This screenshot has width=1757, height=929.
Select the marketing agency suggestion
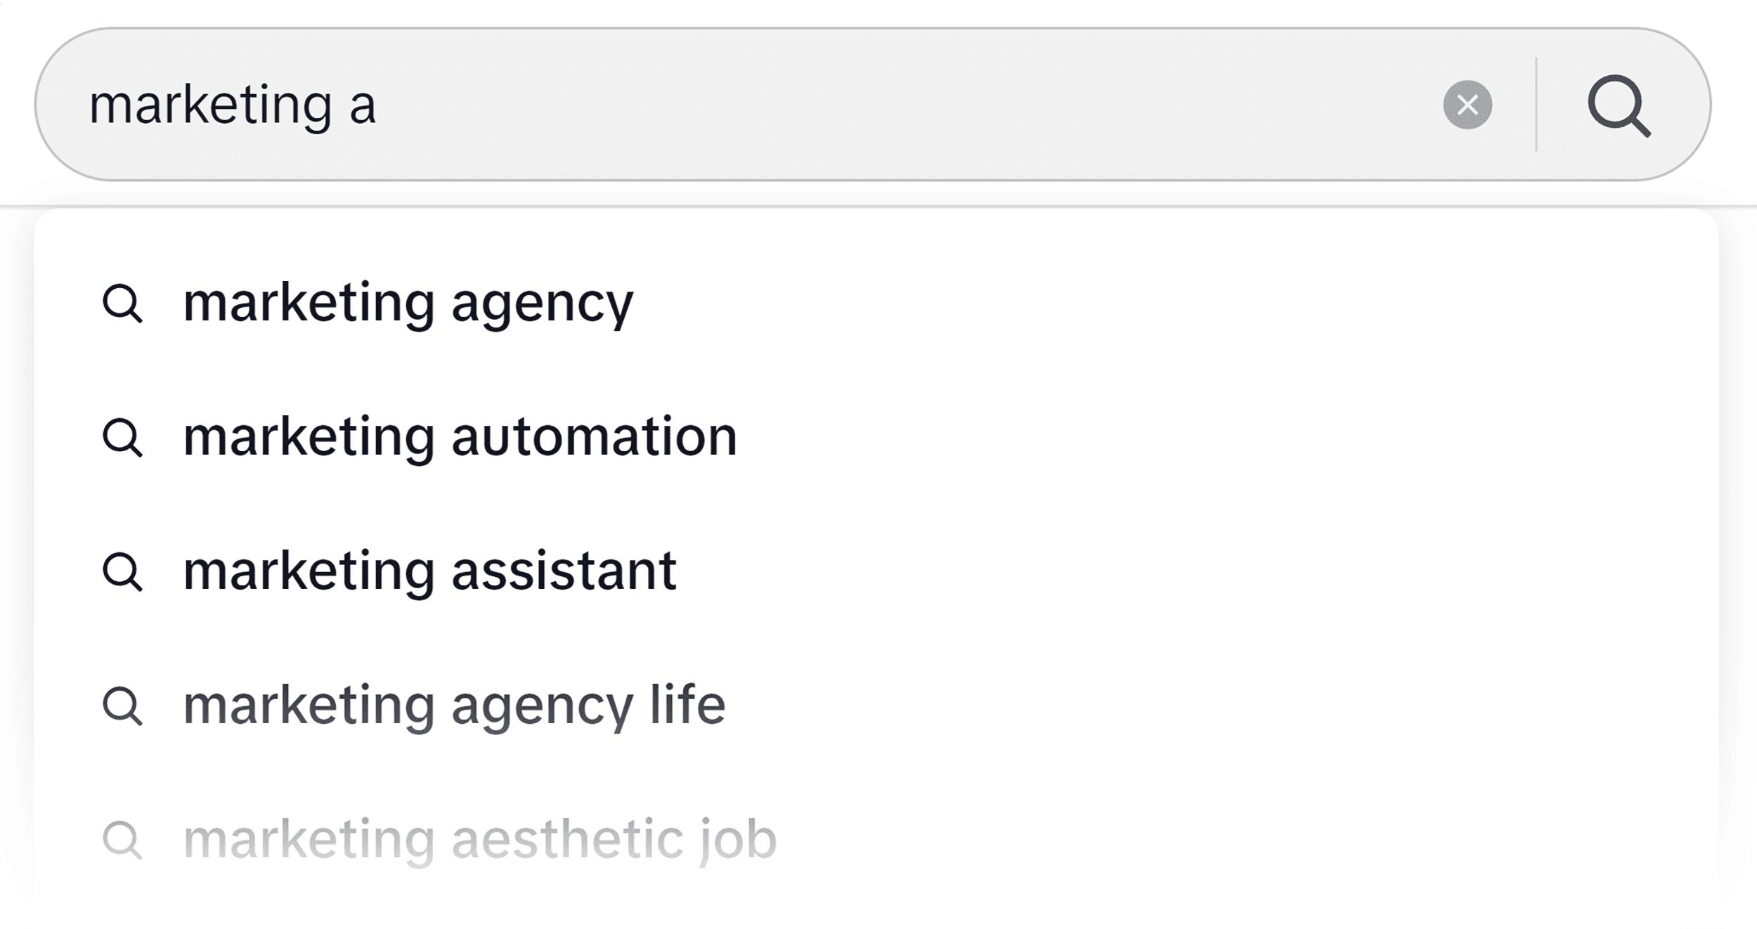pos(406,304)
